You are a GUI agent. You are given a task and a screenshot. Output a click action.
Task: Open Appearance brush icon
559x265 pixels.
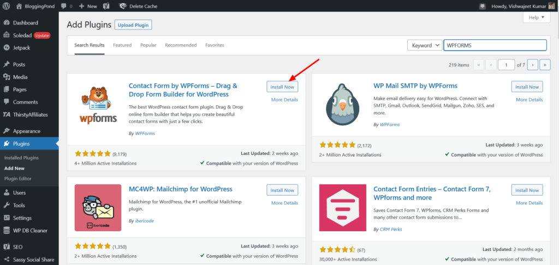7,131
